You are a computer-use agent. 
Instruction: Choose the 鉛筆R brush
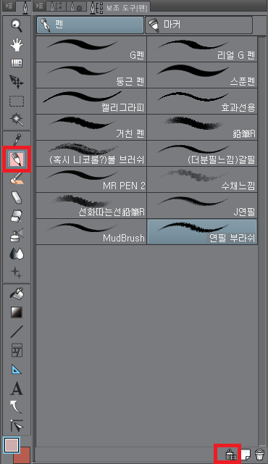point(202,128)
